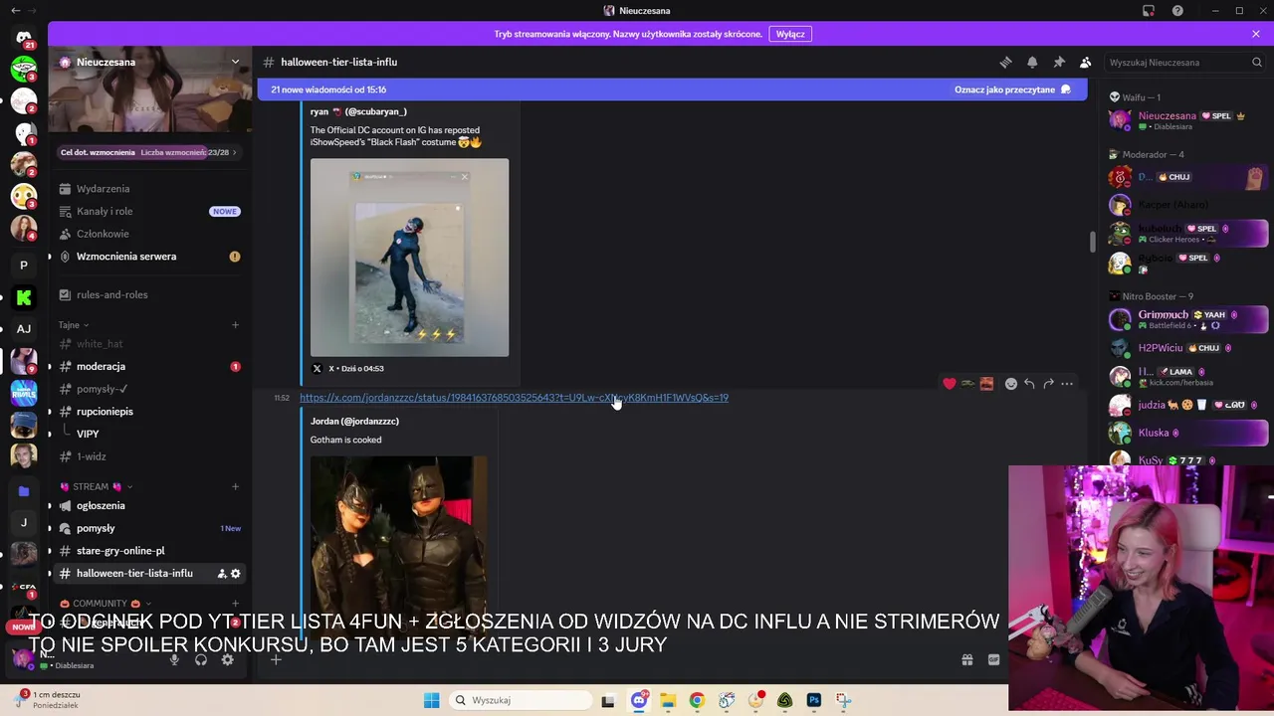Invite people to halloween-tier-lista-influ channel
The image size is (1274, 716).
(222, 573)
